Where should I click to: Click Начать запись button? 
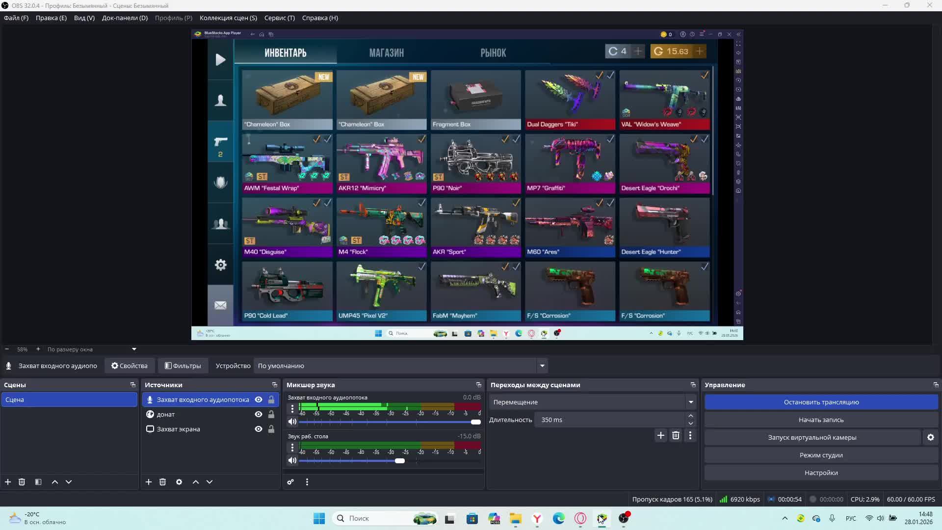point(821,420)
